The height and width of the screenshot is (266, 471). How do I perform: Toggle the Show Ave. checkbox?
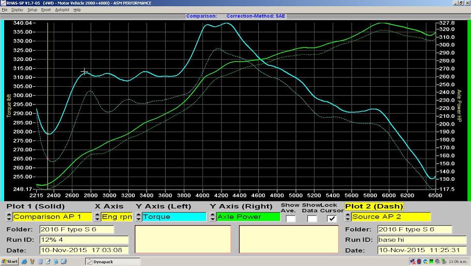pos(290,218)
